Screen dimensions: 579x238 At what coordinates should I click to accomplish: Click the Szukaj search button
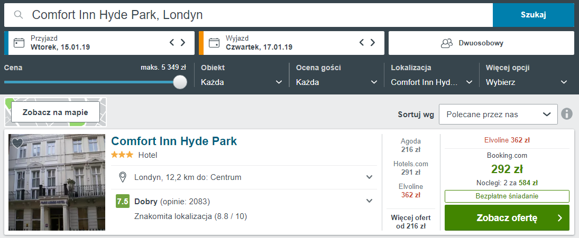pyautogui.click(x=534, y=15)
